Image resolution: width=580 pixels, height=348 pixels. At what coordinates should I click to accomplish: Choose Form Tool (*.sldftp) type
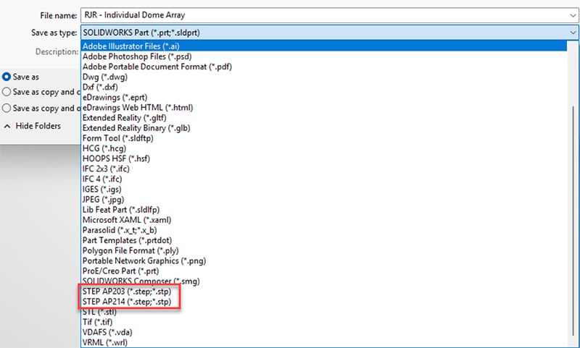323,138
